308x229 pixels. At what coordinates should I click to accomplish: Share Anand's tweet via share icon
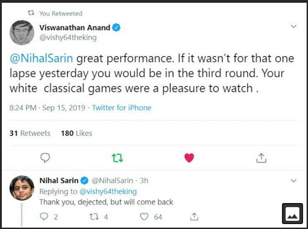pos(261,158)
